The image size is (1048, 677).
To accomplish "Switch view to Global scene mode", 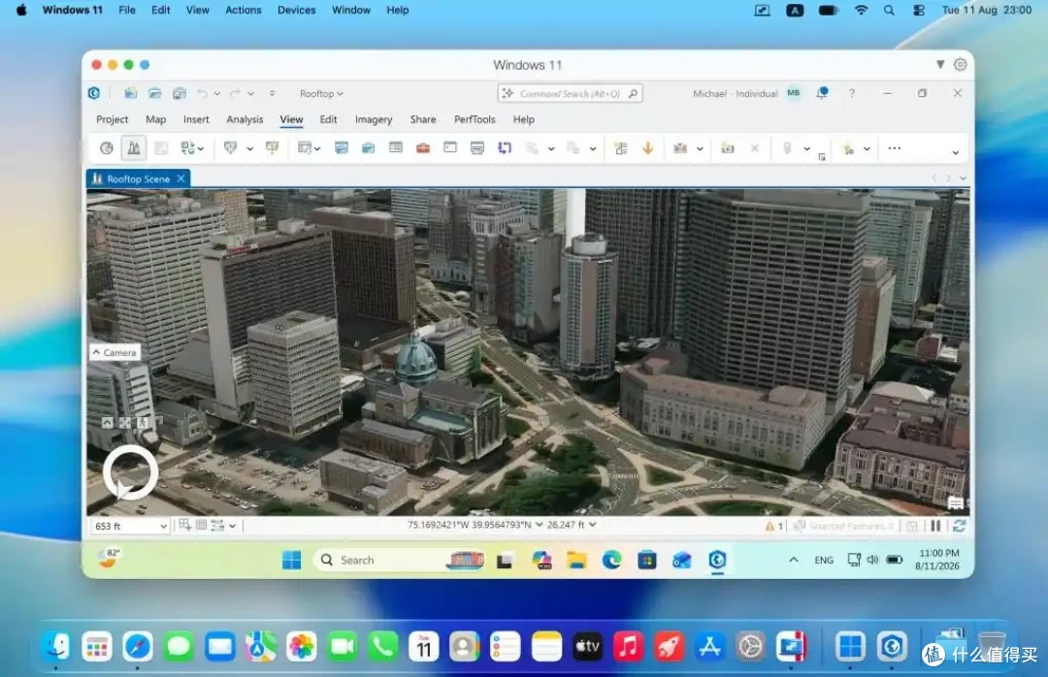I will (x=107, y=148).
